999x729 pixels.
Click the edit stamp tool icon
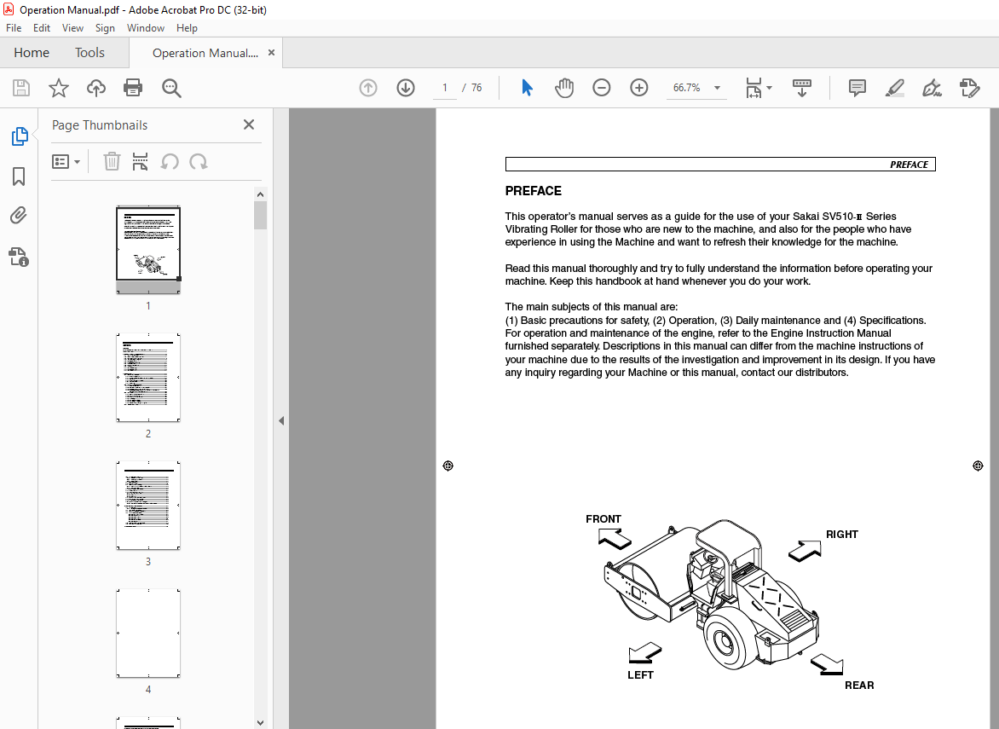(x=970, y=88)
